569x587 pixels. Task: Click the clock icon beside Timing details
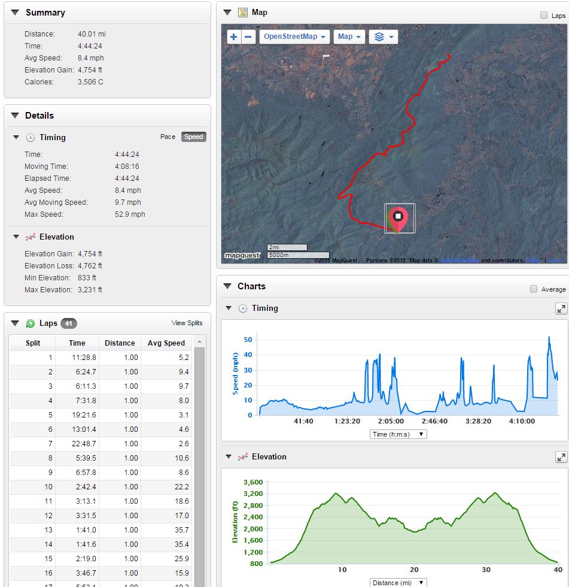coord(31,138)
